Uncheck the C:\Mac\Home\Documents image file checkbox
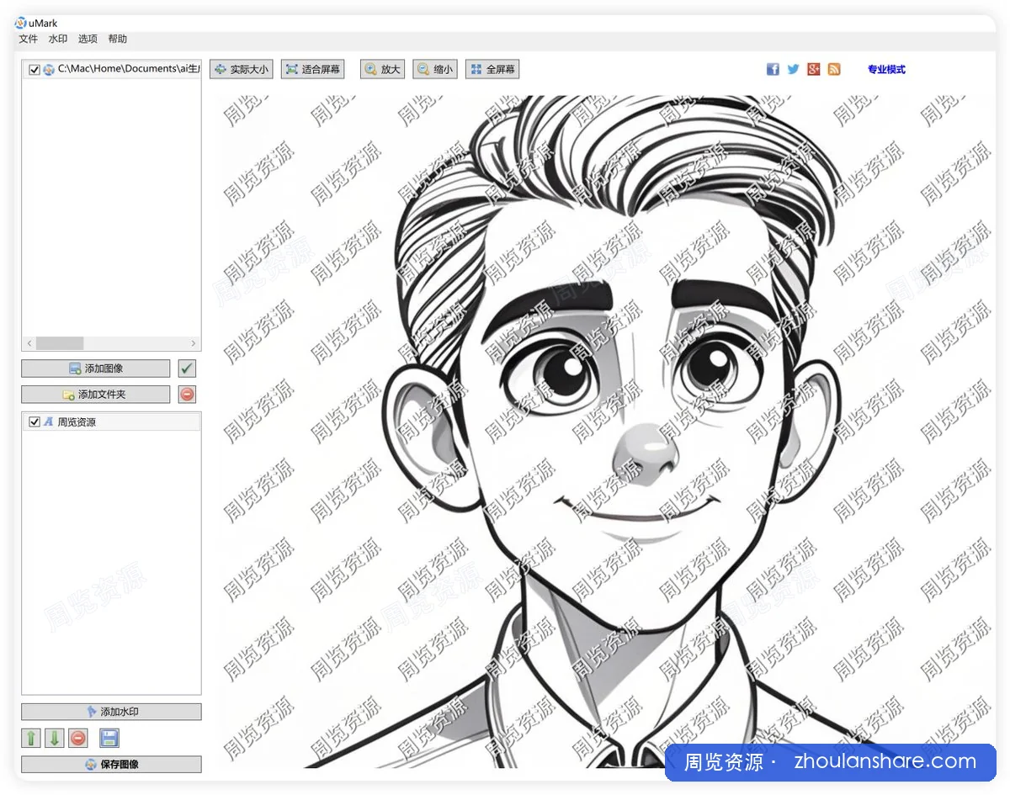 tap(35, 70)
